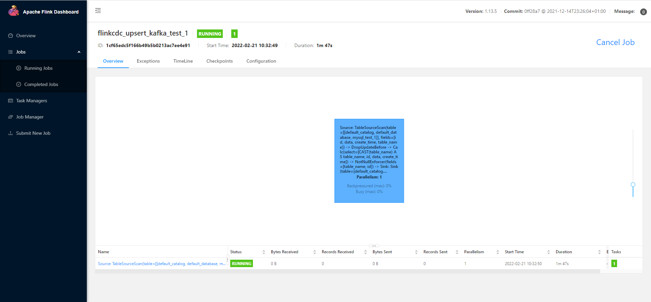Click the Task Managers schedule icon

(x=11, y=101)
